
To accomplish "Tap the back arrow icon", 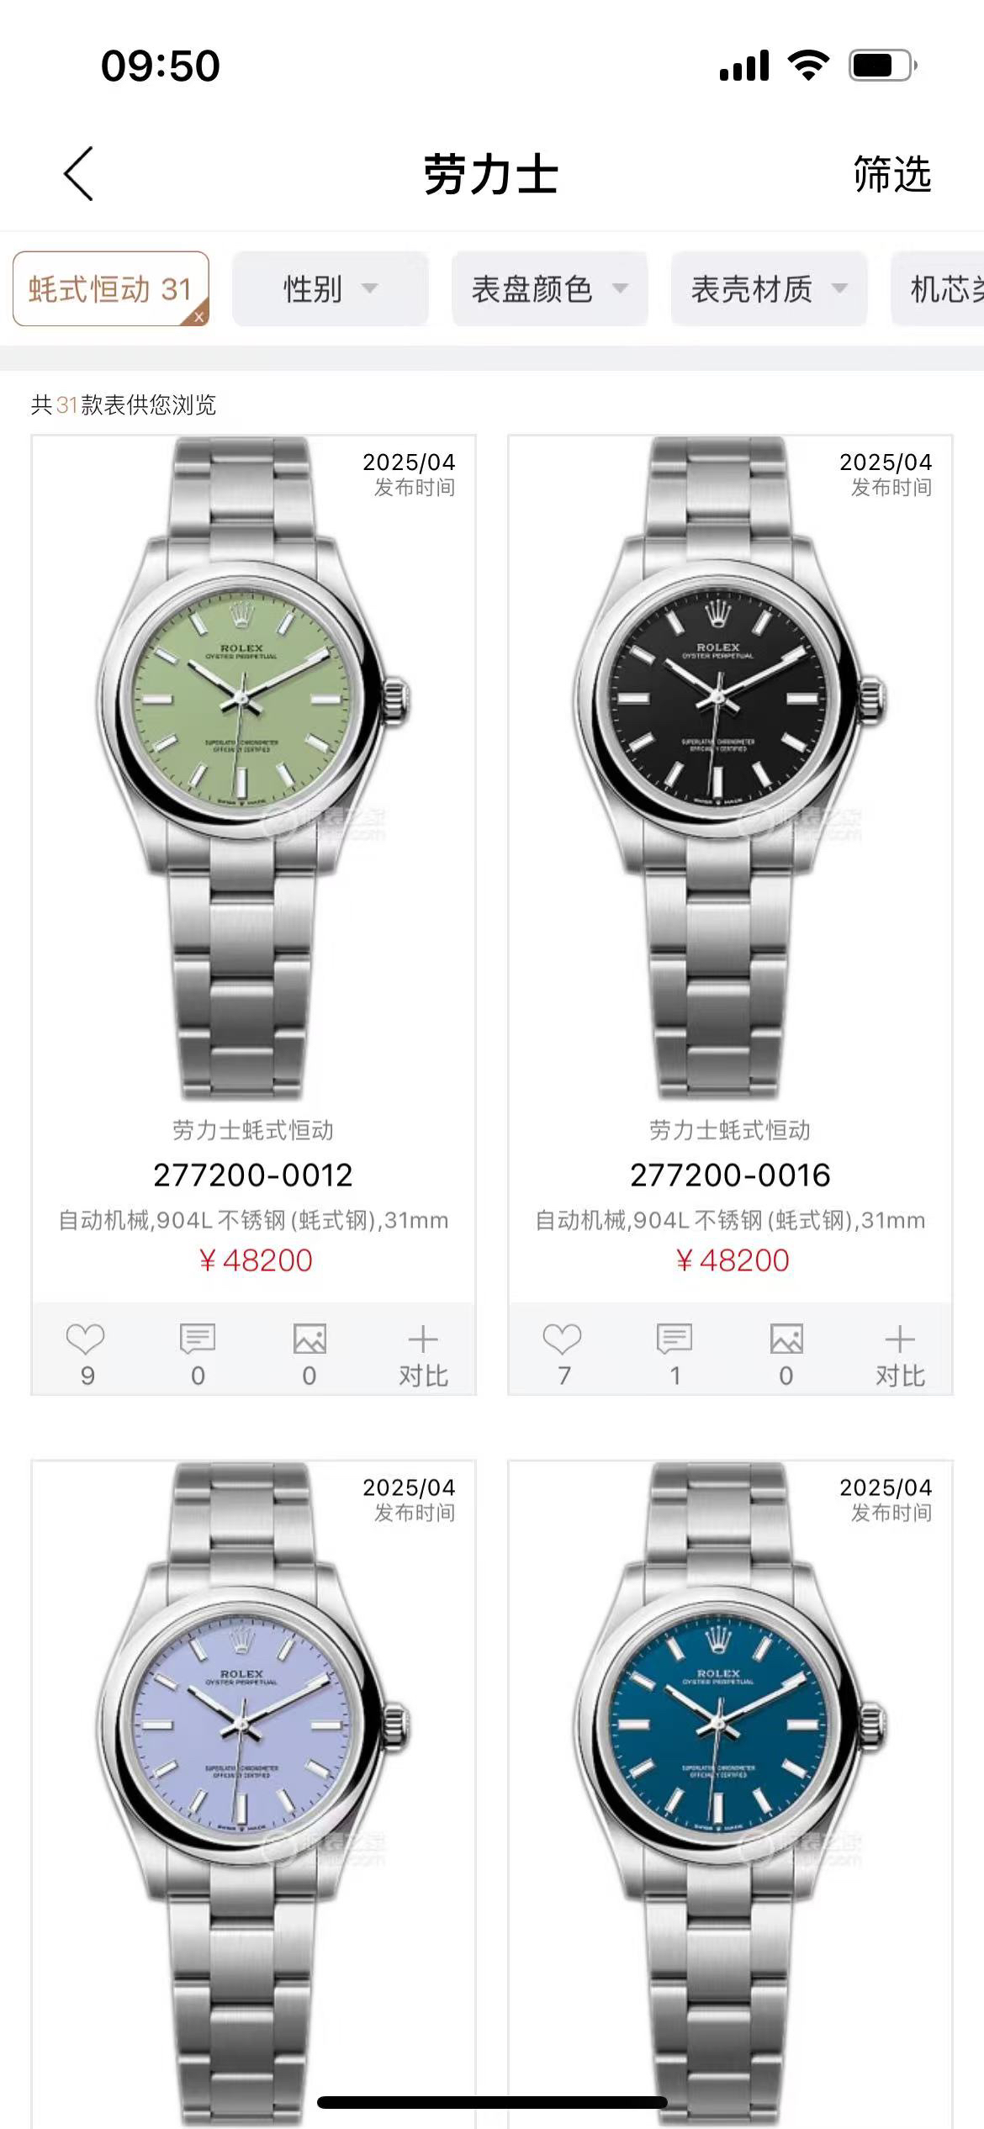I will pos(78,174).
